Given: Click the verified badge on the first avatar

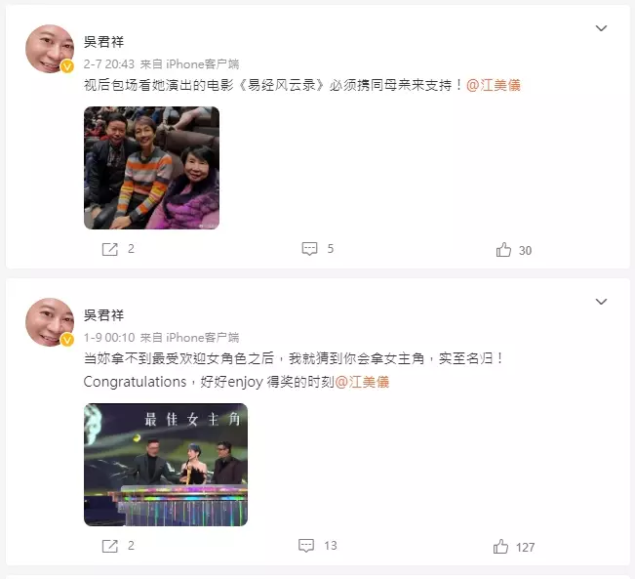Looking at the screenshot, I should pos(67,66).
